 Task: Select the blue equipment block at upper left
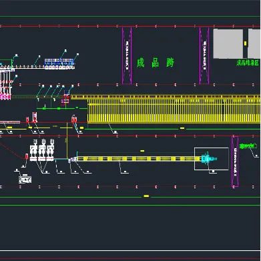pyautogui.click(x=59, y=64)
